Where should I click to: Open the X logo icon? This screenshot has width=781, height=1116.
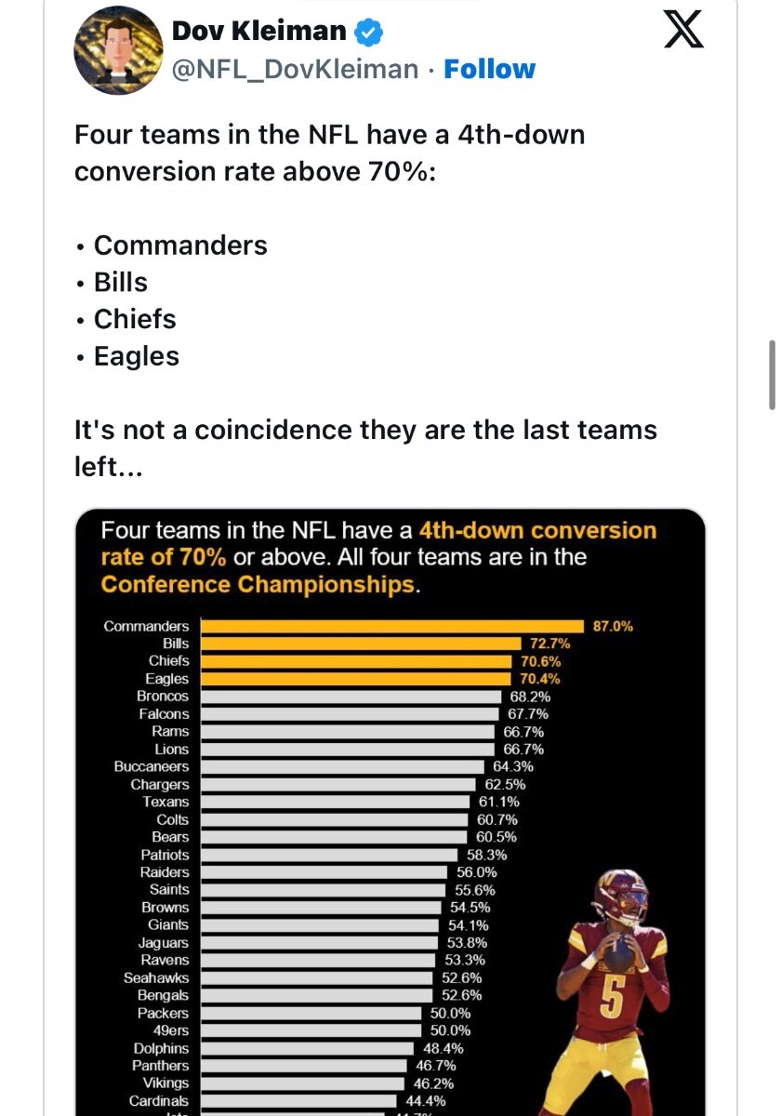pos(685,31)
